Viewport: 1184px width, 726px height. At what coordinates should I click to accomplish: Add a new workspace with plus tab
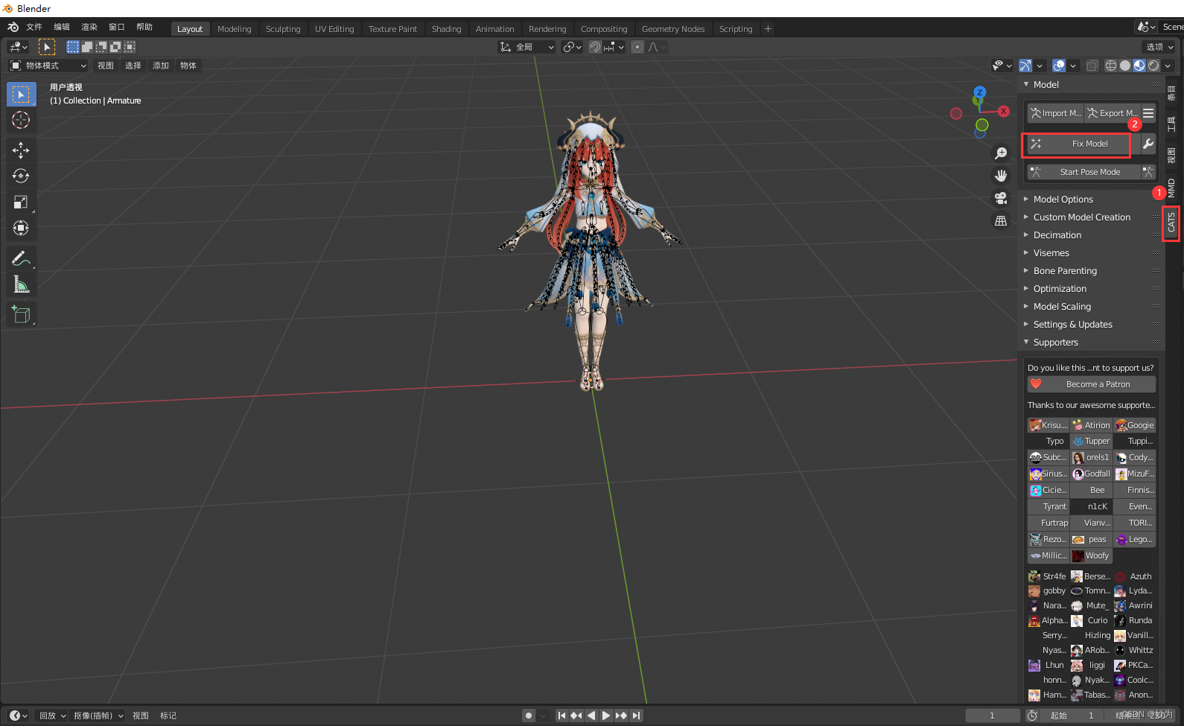pos(768,29)
